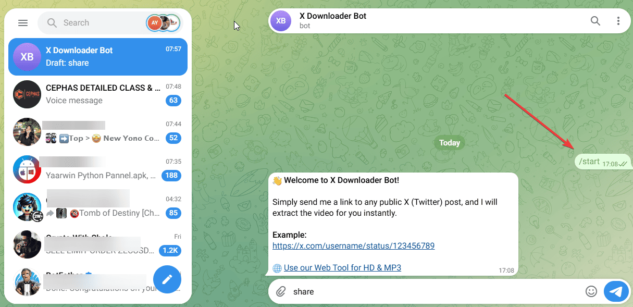Click the paperclip attach icon

[x=281, y=292]
